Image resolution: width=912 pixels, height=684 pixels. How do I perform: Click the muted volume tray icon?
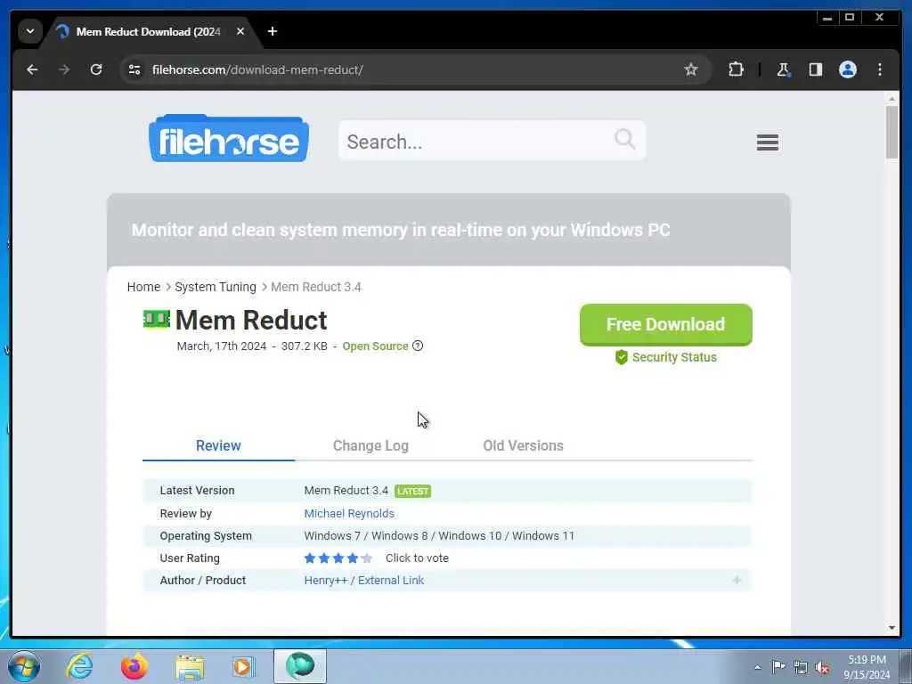coord(822,667)
